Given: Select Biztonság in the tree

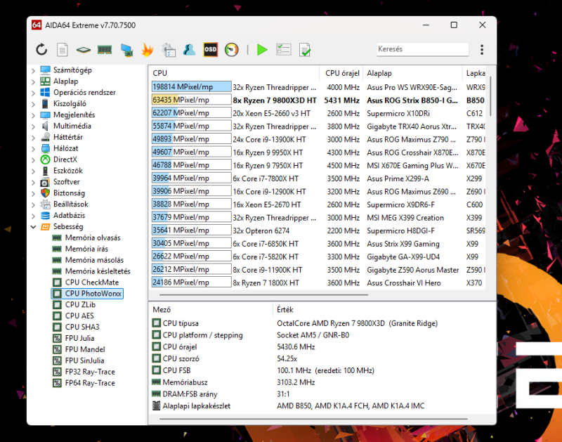Looking at the screenshot, I should point(69,193).
